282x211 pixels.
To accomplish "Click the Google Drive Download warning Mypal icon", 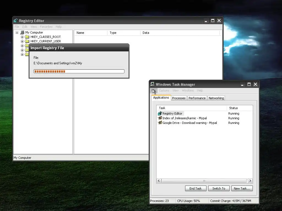I will pos(160,123).
